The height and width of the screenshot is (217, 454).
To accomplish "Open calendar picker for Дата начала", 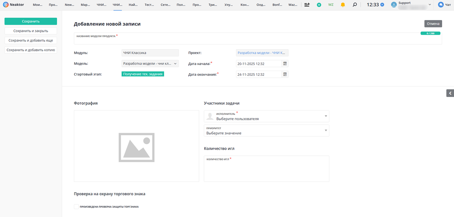I will pyautogui.click(x=285, y=64).
